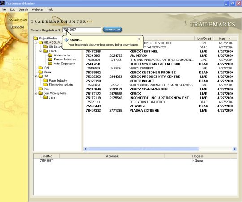Select the Java folder icon
This screenshot has height=202, width=242.
point(46,97)
